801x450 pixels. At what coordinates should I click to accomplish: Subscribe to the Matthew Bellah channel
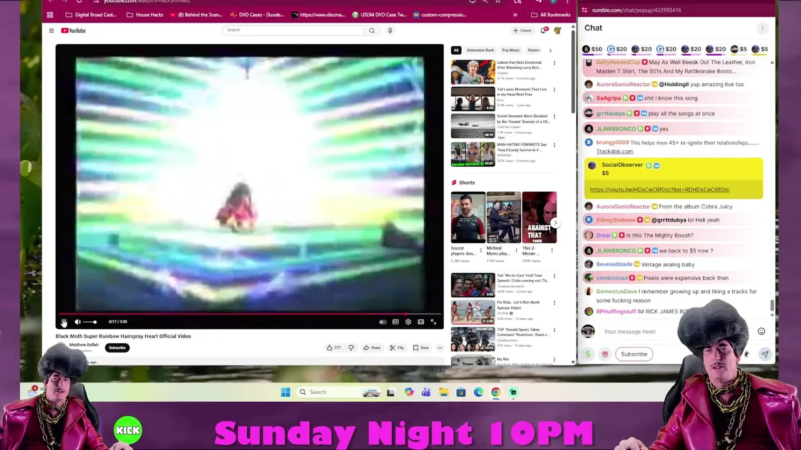pos(117,347)
